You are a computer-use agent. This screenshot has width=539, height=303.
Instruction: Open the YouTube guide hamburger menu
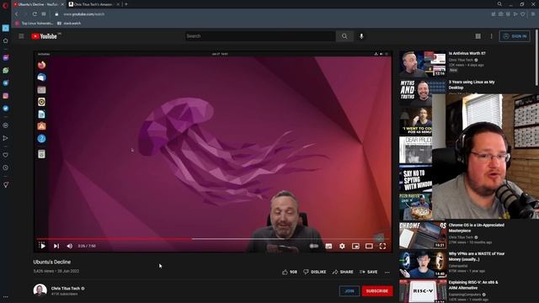point(21,36)
